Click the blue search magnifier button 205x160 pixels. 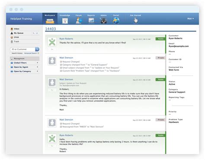coord(37,49)
